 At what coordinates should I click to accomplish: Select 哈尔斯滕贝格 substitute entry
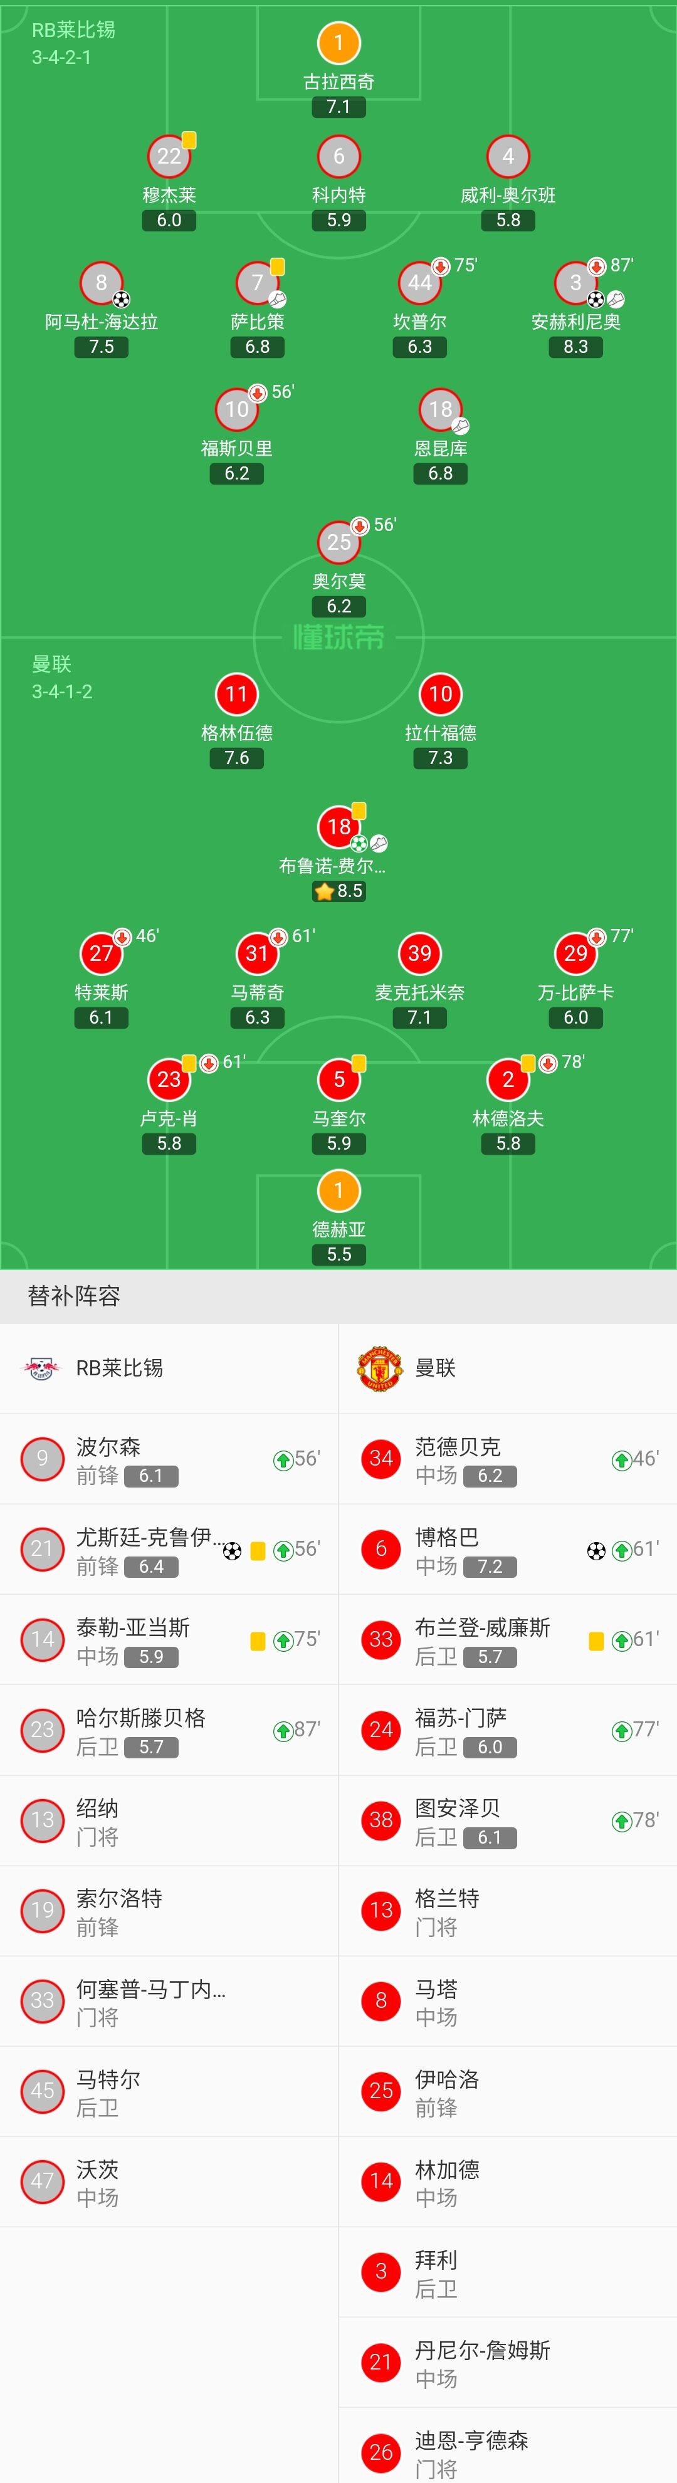coord(169,1730)
